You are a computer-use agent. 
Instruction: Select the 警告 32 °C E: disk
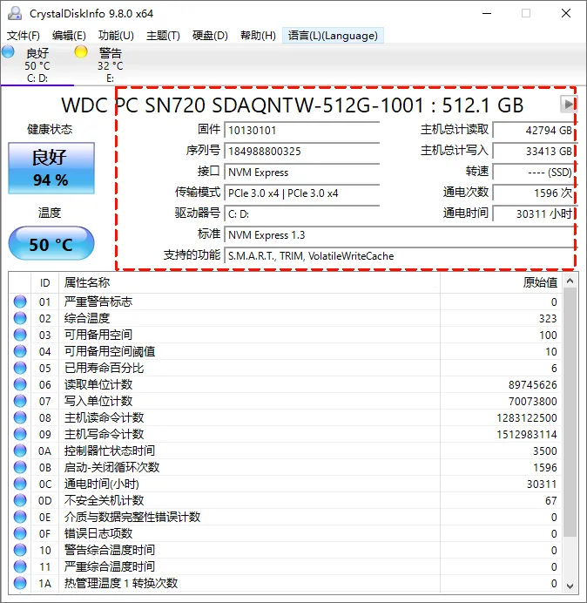click(x=111, y=65)
